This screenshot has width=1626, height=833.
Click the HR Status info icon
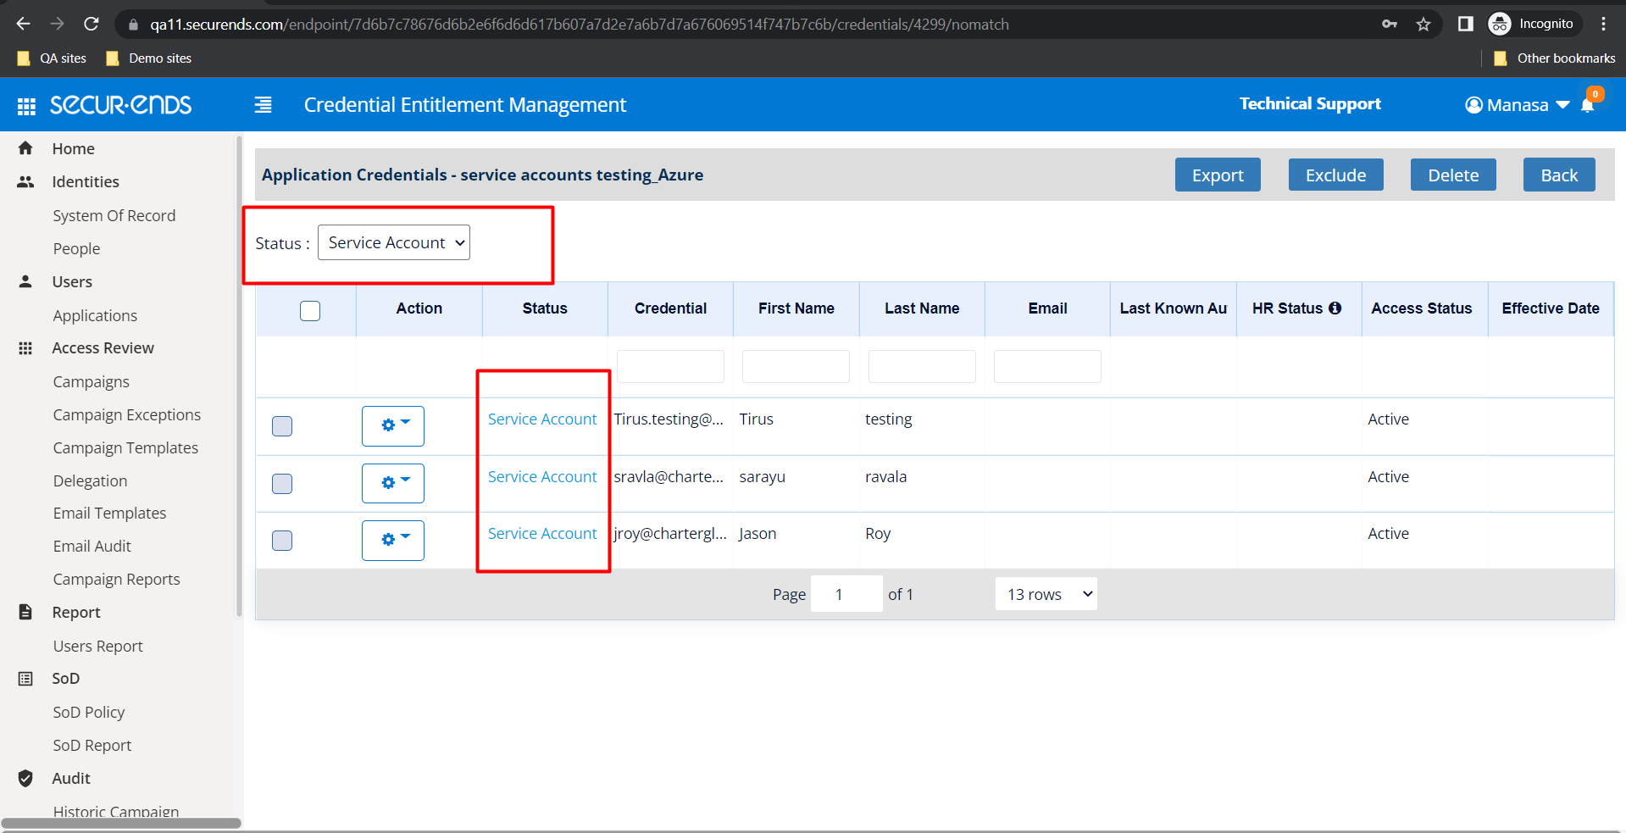pyautogui.click(x=1336, y=308)
